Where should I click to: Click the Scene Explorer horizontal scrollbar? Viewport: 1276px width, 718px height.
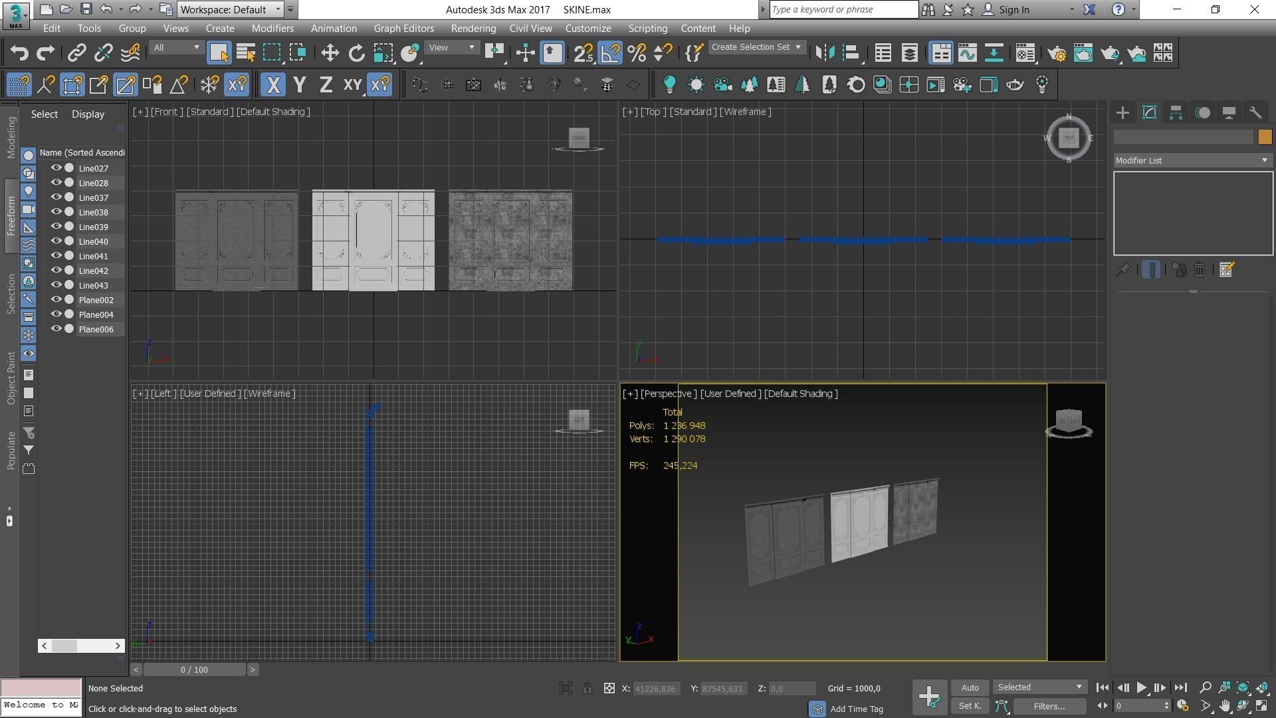(x=81, y=646)
